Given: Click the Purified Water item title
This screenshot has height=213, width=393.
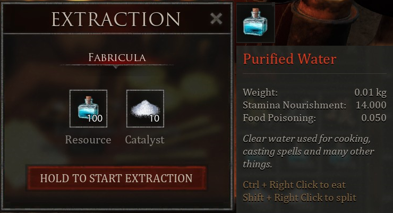Looking at the screenshot, I should point(289,58).
